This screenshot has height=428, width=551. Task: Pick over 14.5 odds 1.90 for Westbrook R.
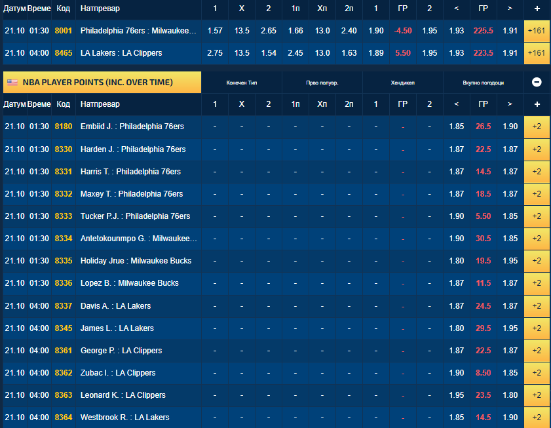point(510,418)
